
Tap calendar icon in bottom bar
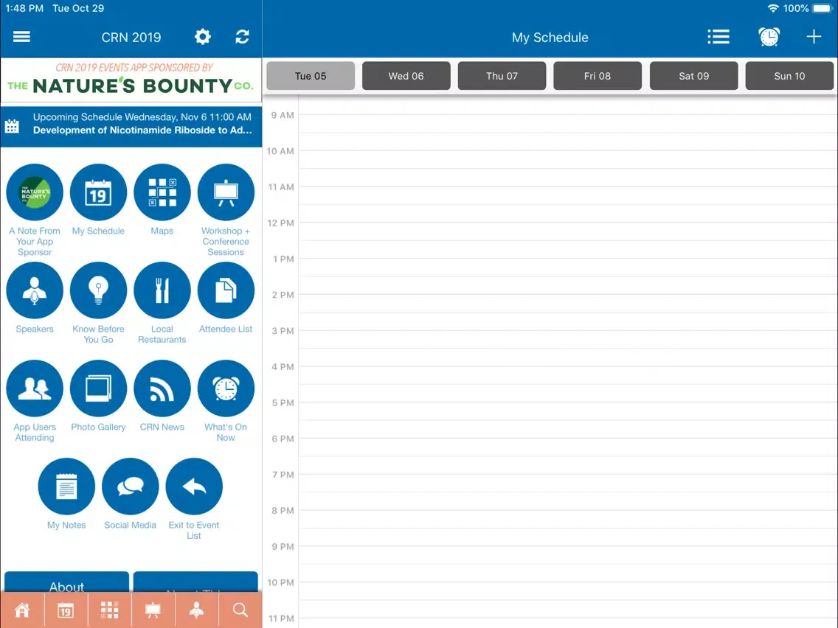65,610
